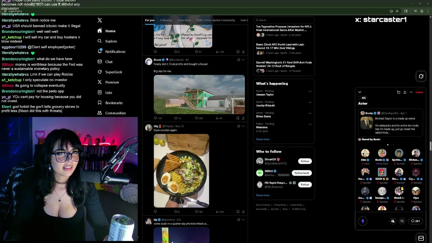Select the For you tab

150,20
